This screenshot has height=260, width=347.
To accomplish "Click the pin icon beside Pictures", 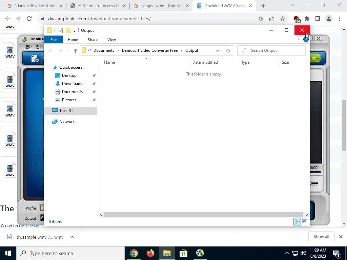I will click(94, 100).
